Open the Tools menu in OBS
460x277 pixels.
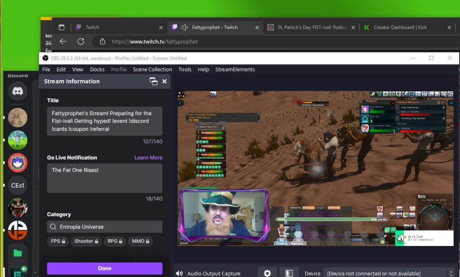pyautogui.click(x=185, y=70)
